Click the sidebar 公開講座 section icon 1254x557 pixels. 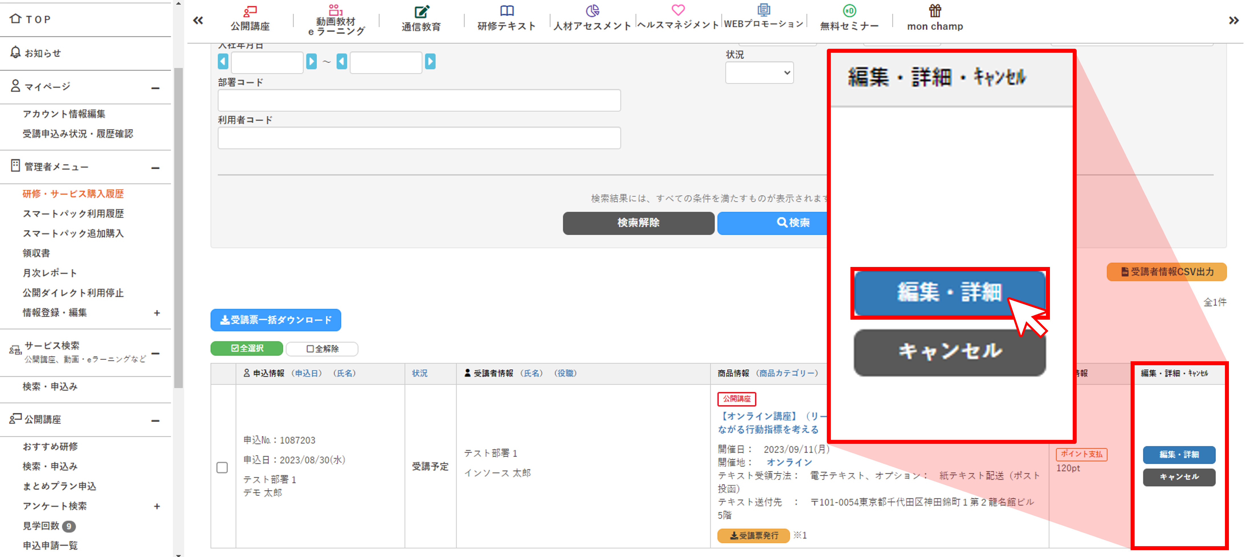[x=16, y=418]
